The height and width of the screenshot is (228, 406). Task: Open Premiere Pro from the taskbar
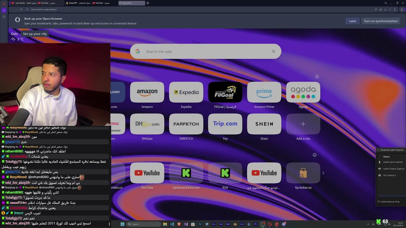pos(256,224)
